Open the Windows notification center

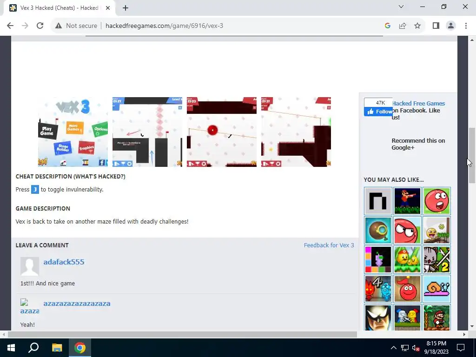(x=461, y=348)
